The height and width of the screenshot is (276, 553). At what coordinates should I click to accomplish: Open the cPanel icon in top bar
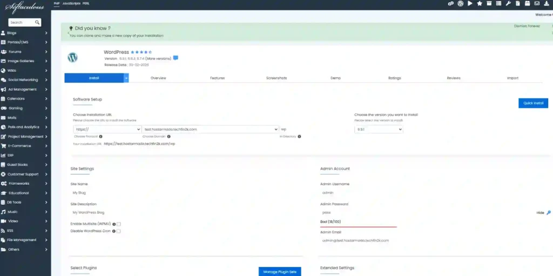pos(451,4)
